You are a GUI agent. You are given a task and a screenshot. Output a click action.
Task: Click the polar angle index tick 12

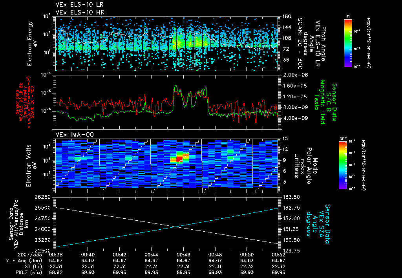pyautogui.click(x=285, y=149)
